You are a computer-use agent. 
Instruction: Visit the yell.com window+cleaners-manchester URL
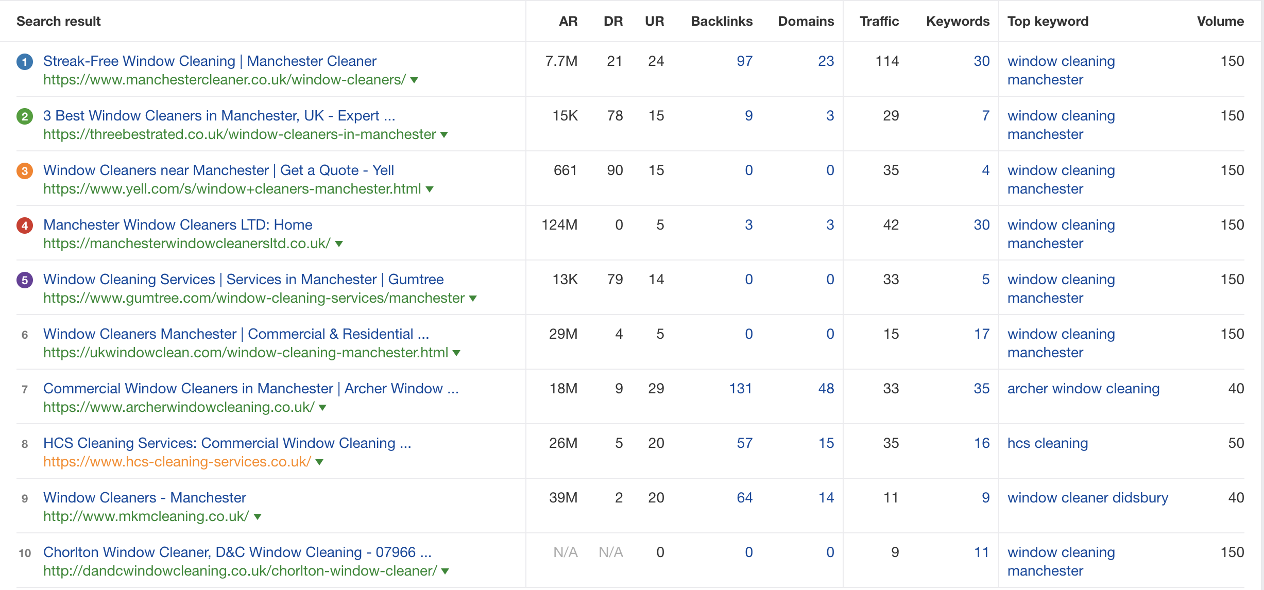(x=232, y=189)
